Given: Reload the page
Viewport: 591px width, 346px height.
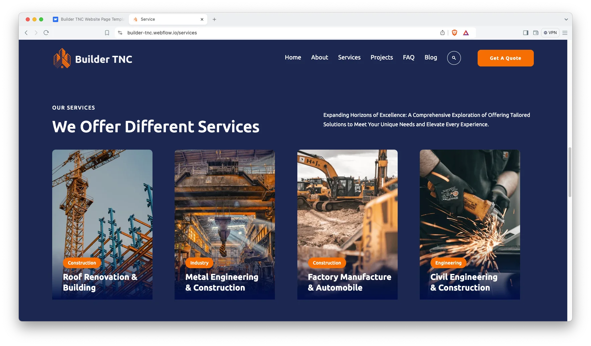Looking at the screenshot, I should 46,33.
